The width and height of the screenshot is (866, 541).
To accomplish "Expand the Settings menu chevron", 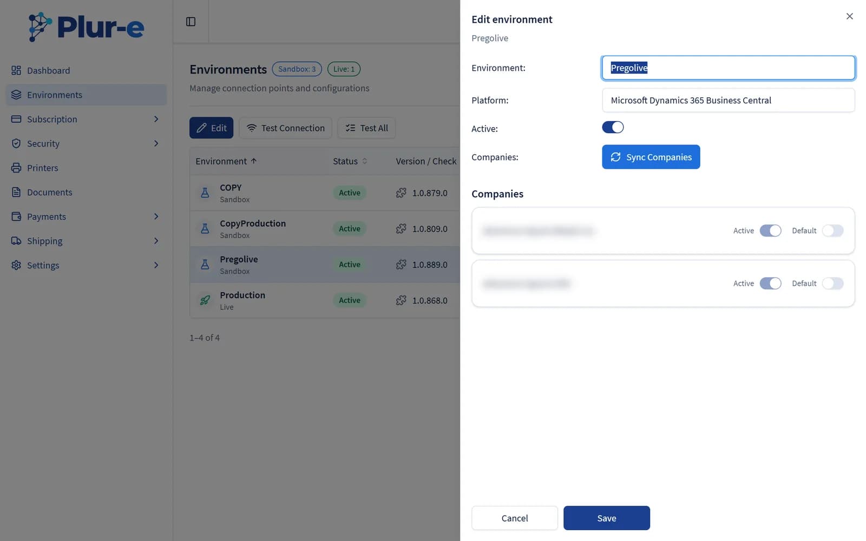I will tap(156, 265).
